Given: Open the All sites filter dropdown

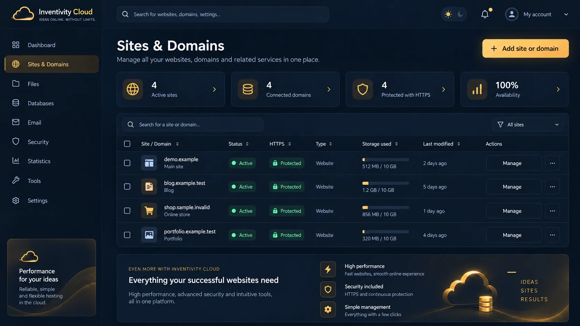Looking at the screenshot, I should pyautogui.click(x=527, y=125).
